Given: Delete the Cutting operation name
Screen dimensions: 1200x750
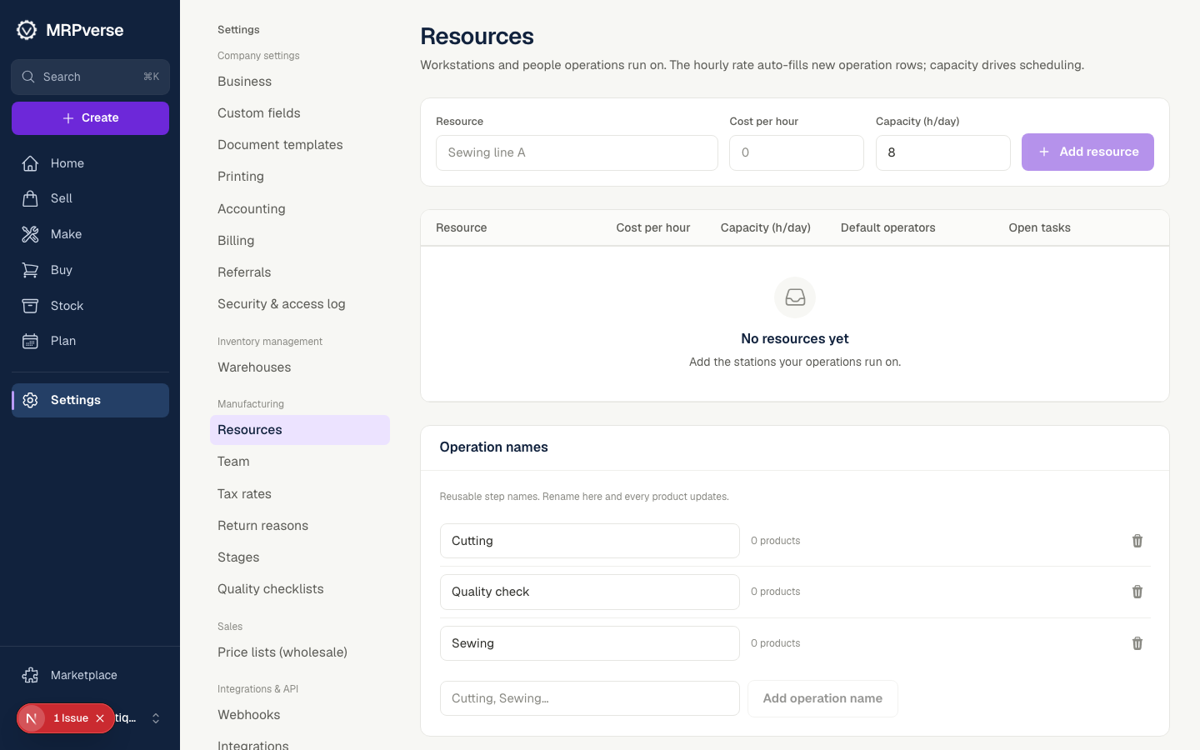Looking at the screenshot, I should click(1137, 541).
